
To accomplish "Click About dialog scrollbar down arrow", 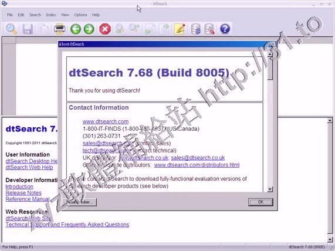I will click(270, 189).
